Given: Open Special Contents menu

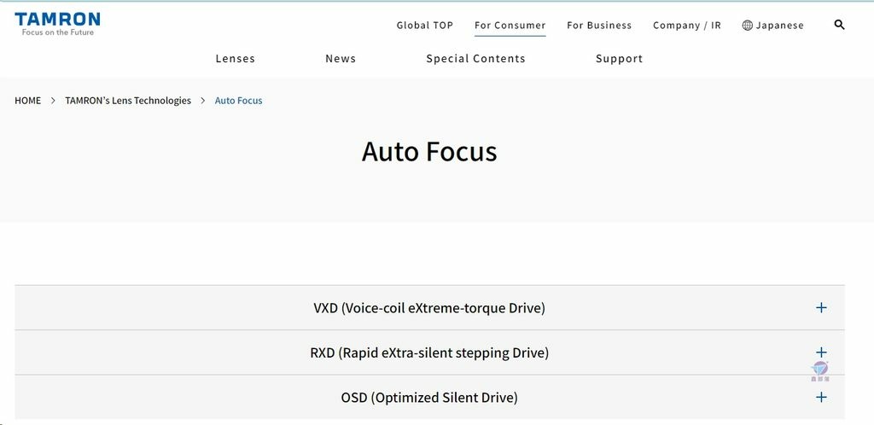Looking at the screenshot, I should click(x=475, y=59).
